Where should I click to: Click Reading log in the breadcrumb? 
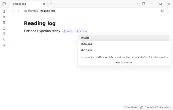point(48,11)
